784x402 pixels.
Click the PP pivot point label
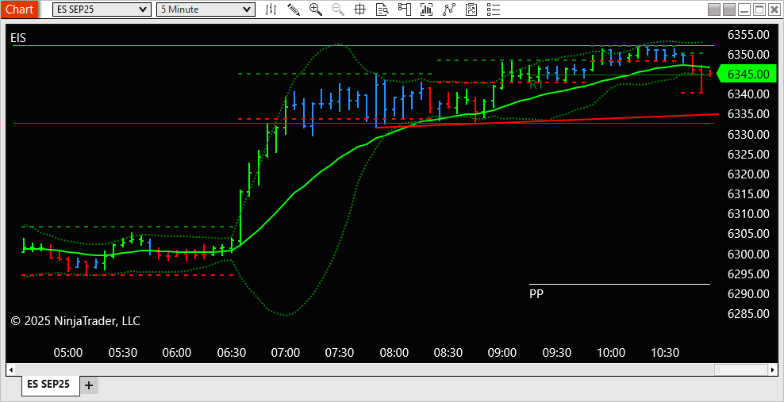point(536,293)
